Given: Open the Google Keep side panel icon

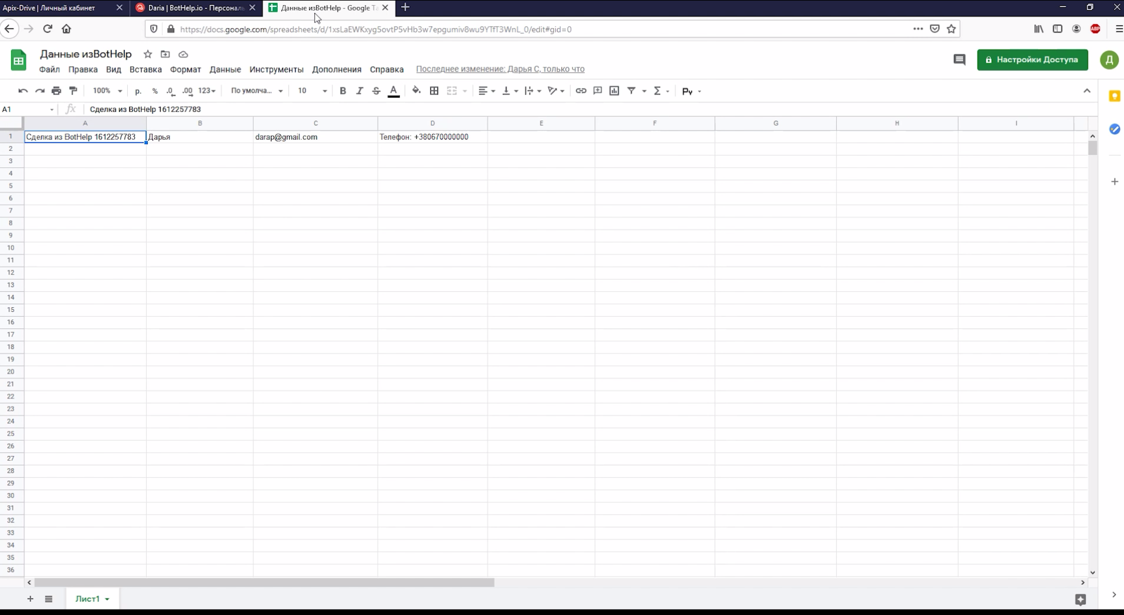Looking at the screenshot, I should (x=1114, y=96).
